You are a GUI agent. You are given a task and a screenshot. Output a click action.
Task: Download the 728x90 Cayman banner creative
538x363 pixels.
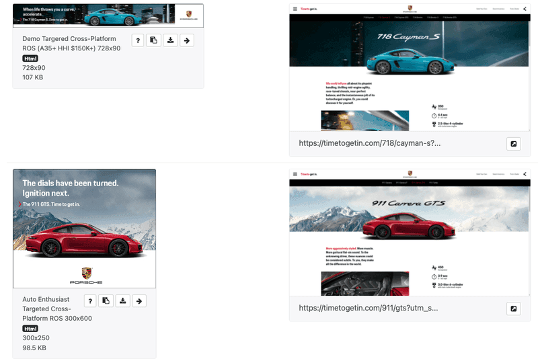pos(170,40)
